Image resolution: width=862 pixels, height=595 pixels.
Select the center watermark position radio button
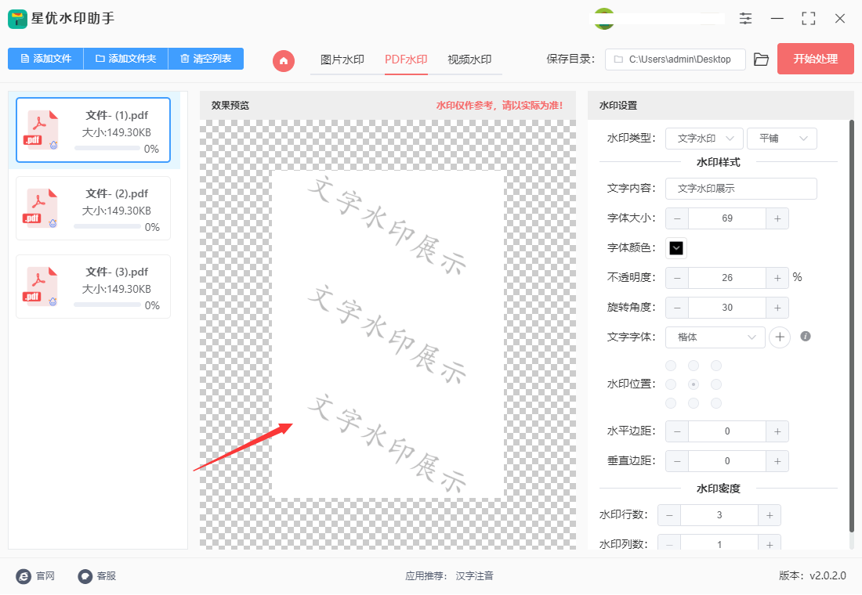coord(693,384)
